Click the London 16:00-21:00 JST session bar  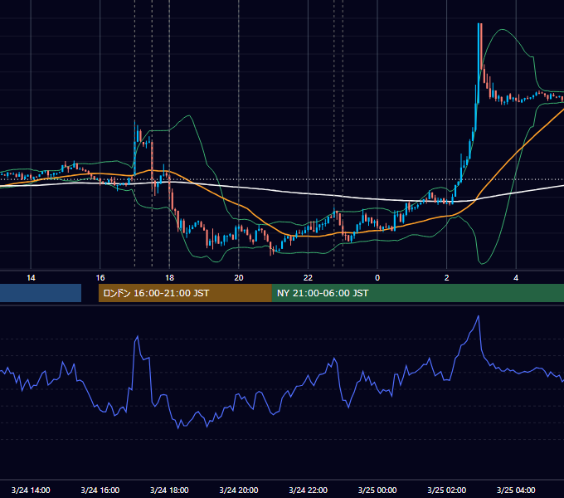(185, 293)
